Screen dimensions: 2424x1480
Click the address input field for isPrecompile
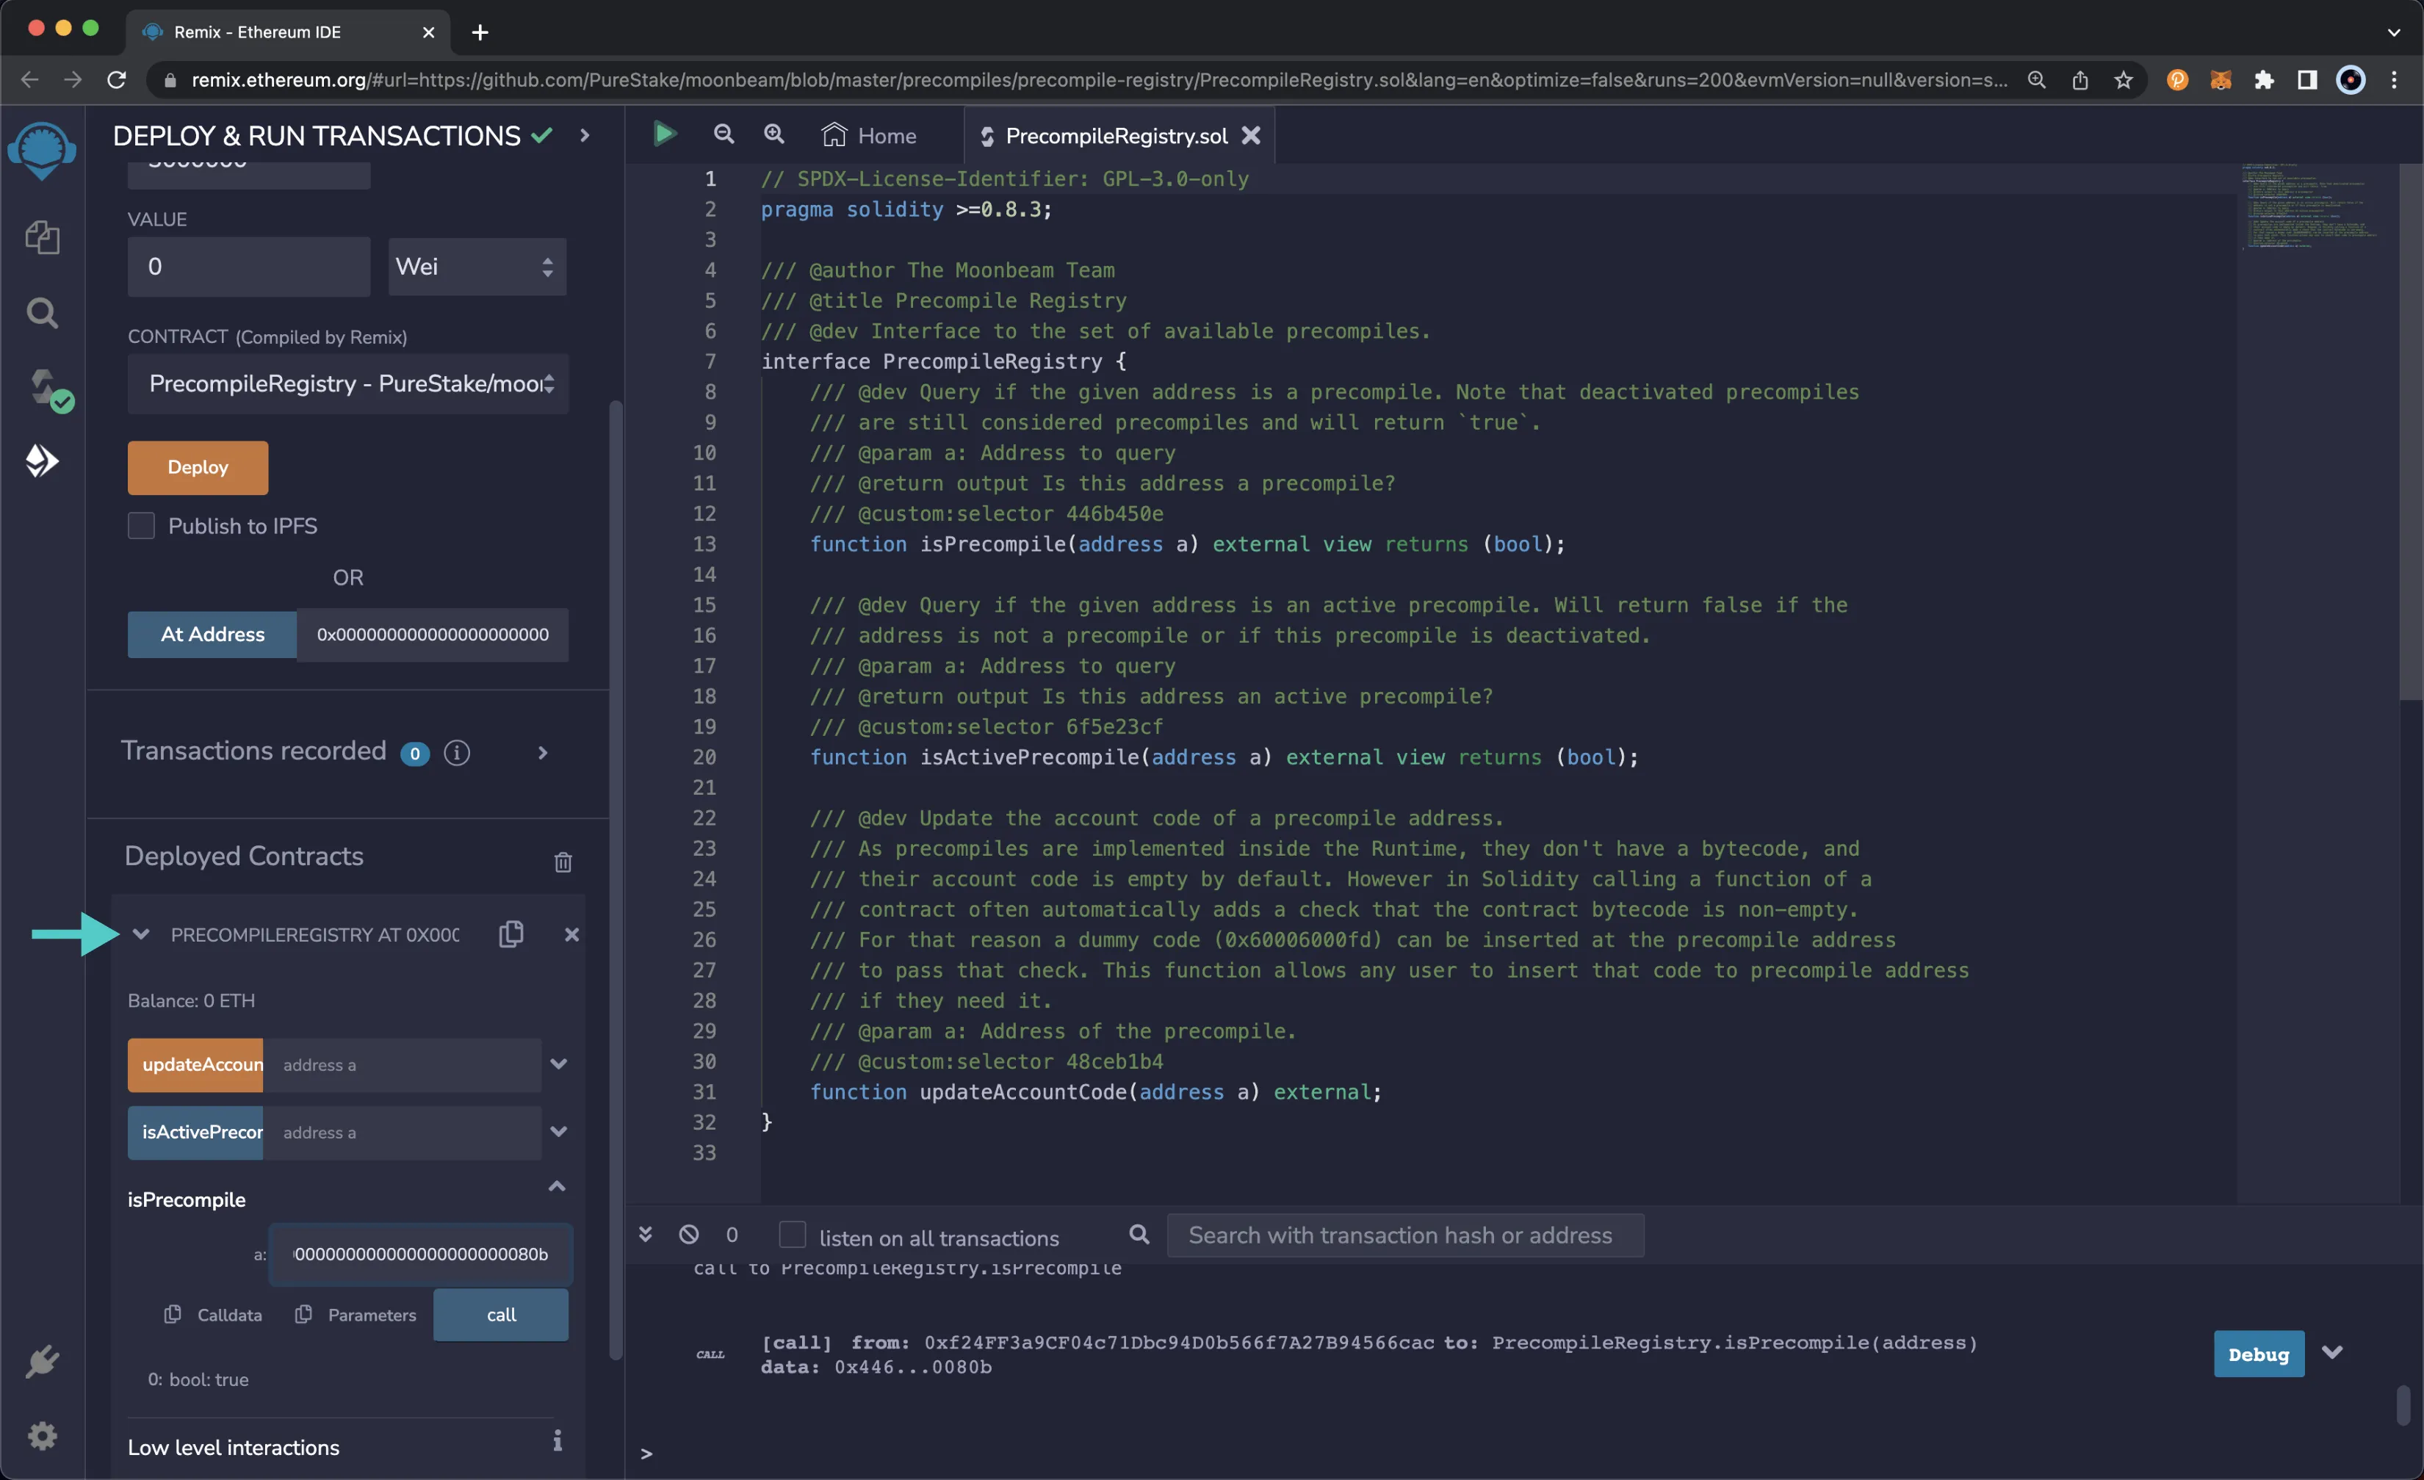[421, 1253]
